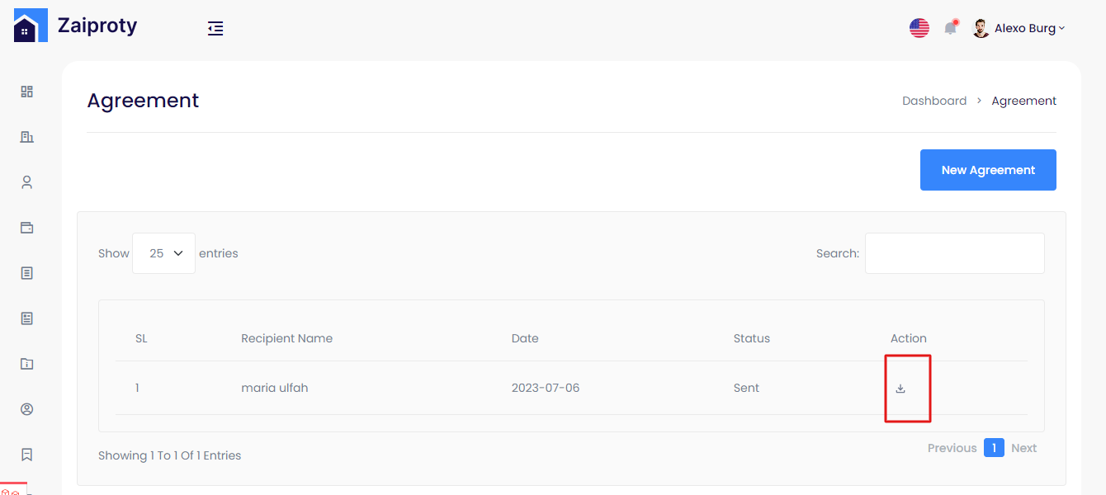1106x495 pixels.
Task: Open the show 25 entries dropdown
Action: tap(163, 253)
